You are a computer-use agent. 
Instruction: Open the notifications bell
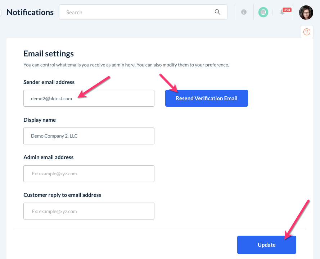point(282,13)
